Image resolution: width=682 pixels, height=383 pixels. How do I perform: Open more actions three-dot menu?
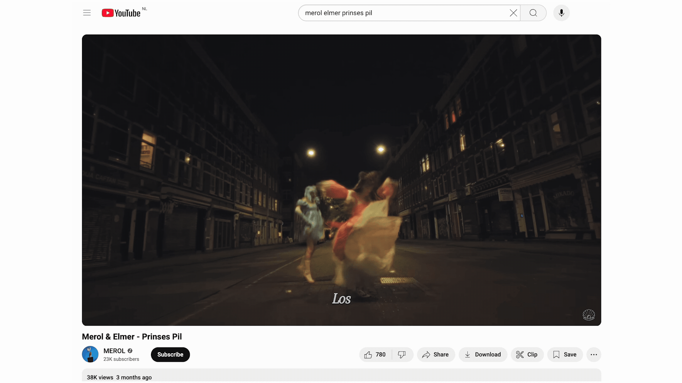(x=594, y=355)
